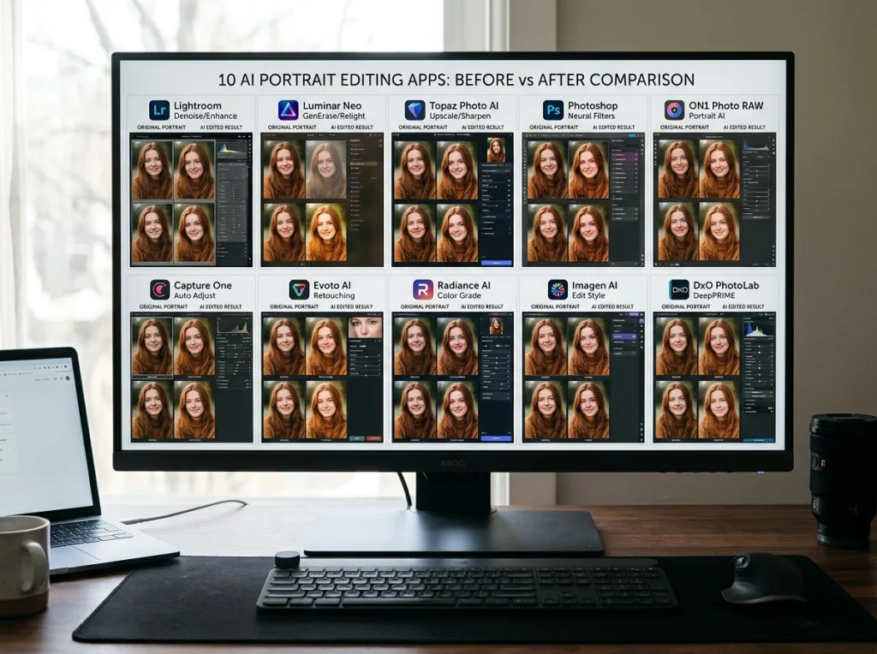Click the 'Portrait AI' subtitle

(707, 116)
